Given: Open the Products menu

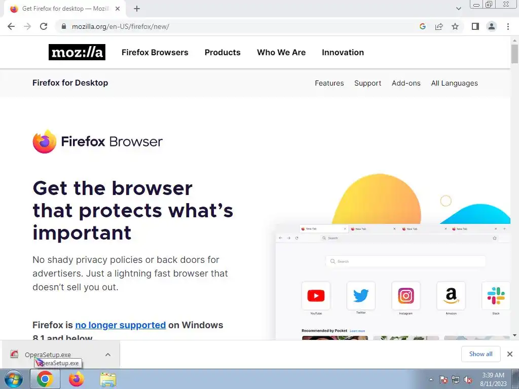Looking at the screenshot, I should tap(223, 52).
